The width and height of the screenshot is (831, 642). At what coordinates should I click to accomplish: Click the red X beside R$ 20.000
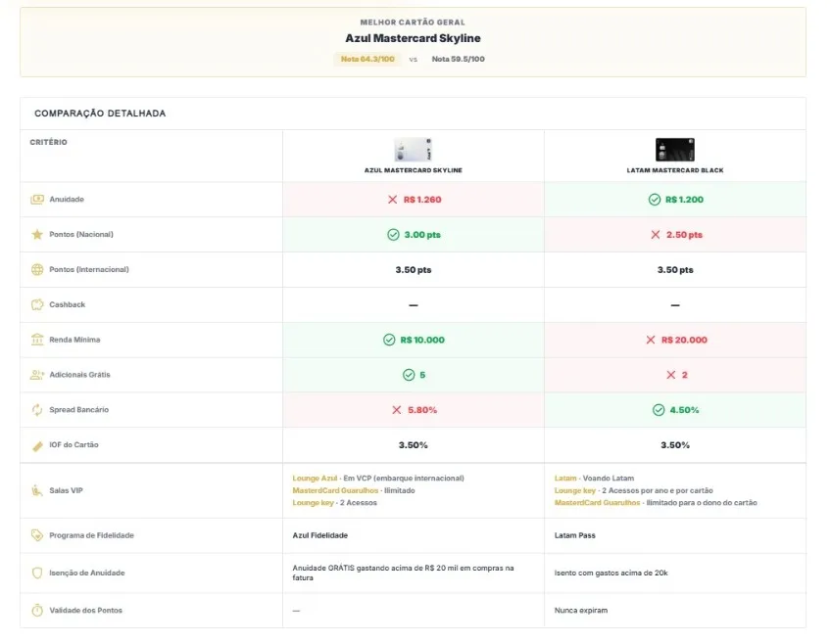click(651, 340)
